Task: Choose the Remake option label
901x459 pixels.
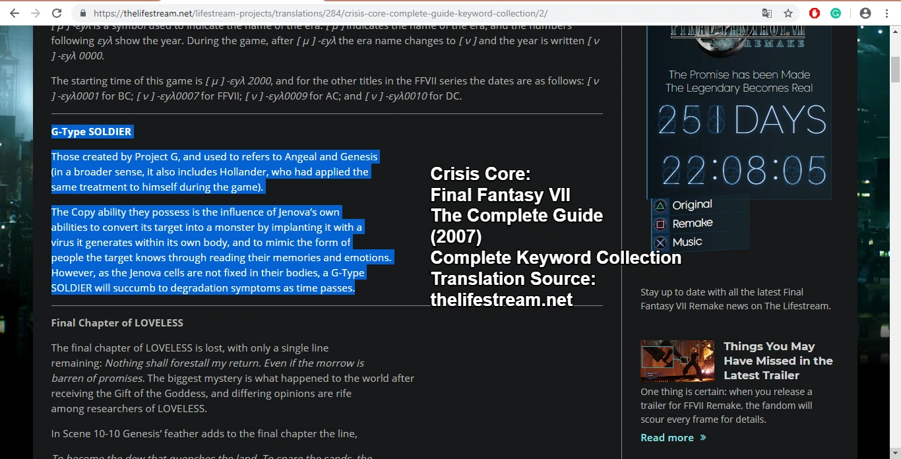Action: [x=693, y=224]
